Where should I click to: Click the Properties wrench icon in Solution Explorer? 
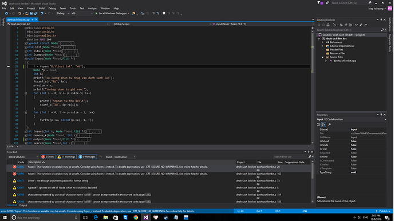(361, 25)
